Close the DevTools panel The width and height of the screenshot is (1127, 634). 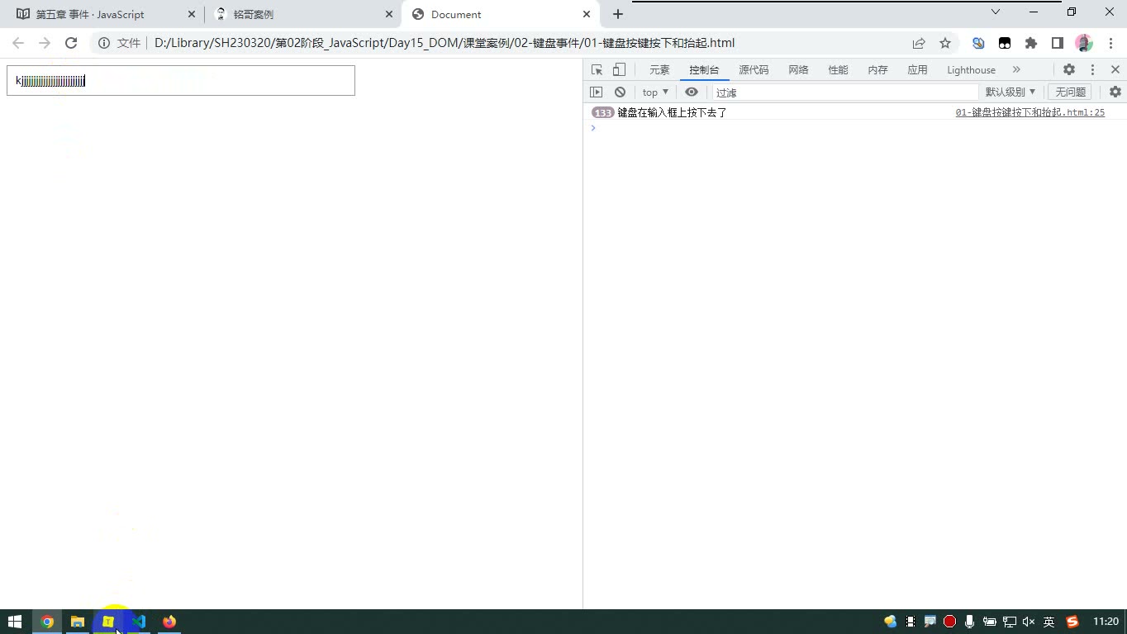pyautogui.click(x=1115, y=70)
